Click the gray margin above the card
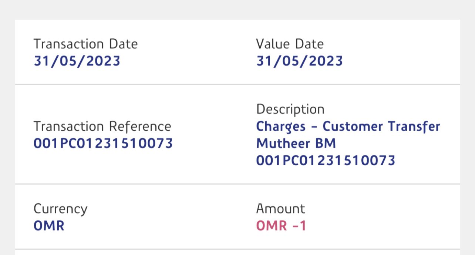Viewport: 475px width, 255px height. point(237,10)
